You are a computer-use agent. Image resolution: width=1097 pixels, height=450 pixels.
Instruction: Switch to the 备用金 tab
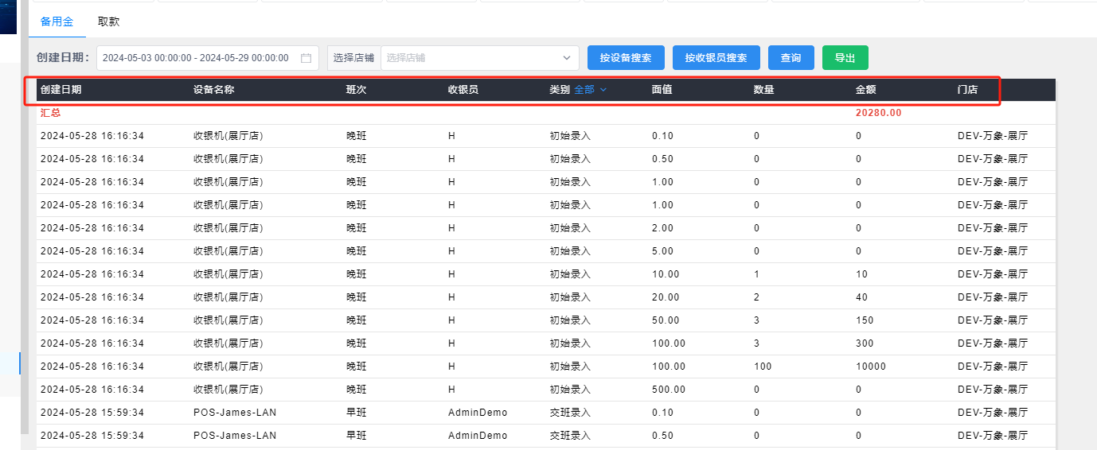pos(57,21)
